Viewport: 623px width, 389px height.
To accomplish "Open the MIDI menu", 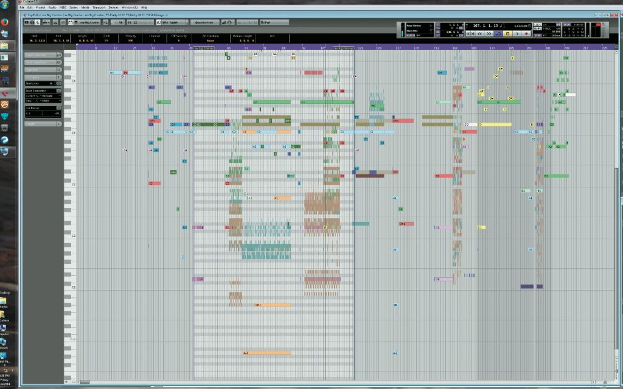I will pos(63,7).
